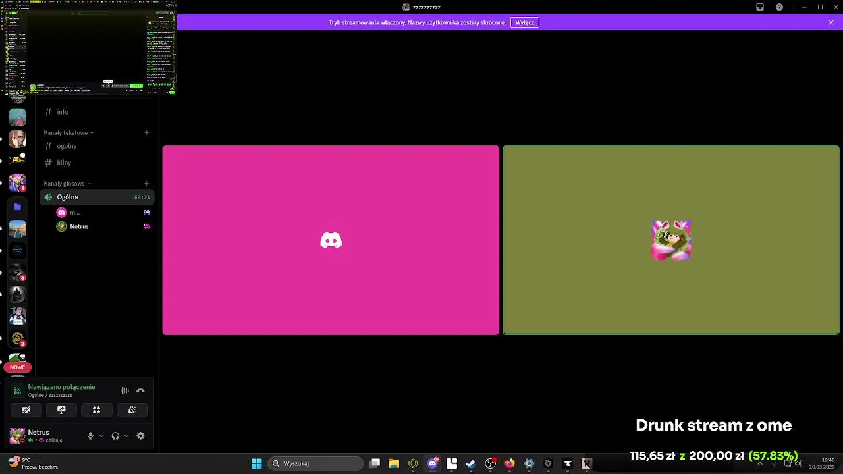Screen dimensions: 843x474
Task: Open the help question mark icon
Action: point(780,7)
